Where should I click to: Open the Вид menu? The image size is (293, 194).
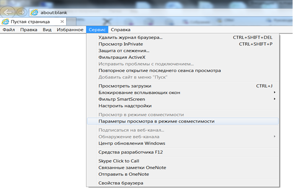(x=47, y=30)
